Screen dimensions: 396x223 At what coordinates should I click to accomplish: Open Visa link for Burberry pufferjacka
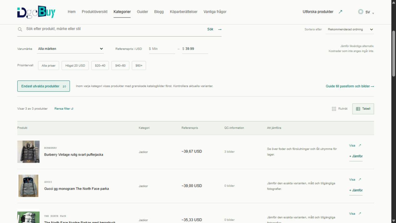point(355,145)
